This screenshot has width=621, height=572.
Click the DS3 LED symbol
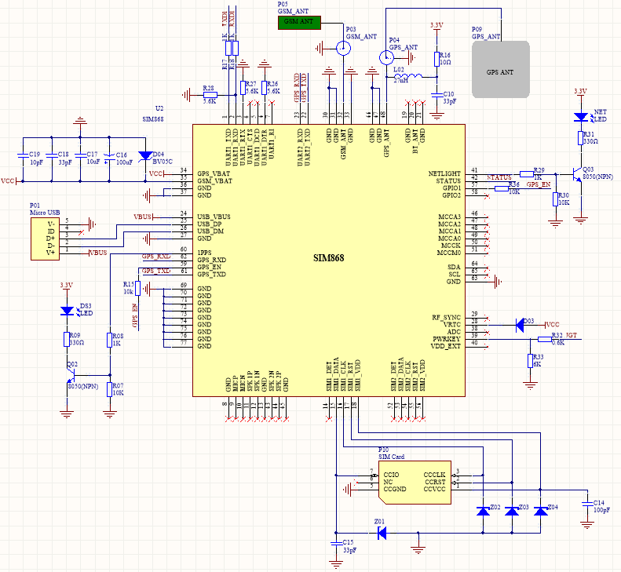pos(67,311)
